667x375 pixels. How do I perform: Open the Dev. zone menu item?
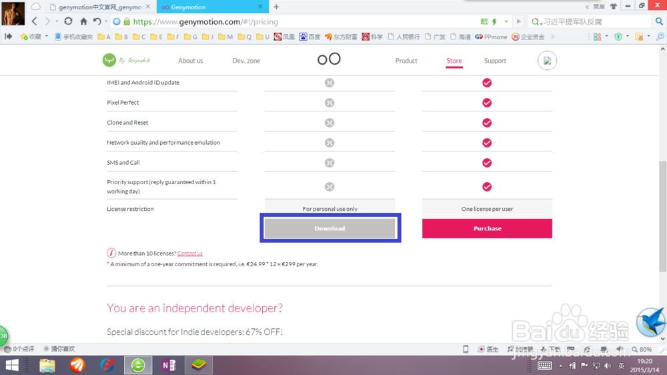[x=246, y=61]
